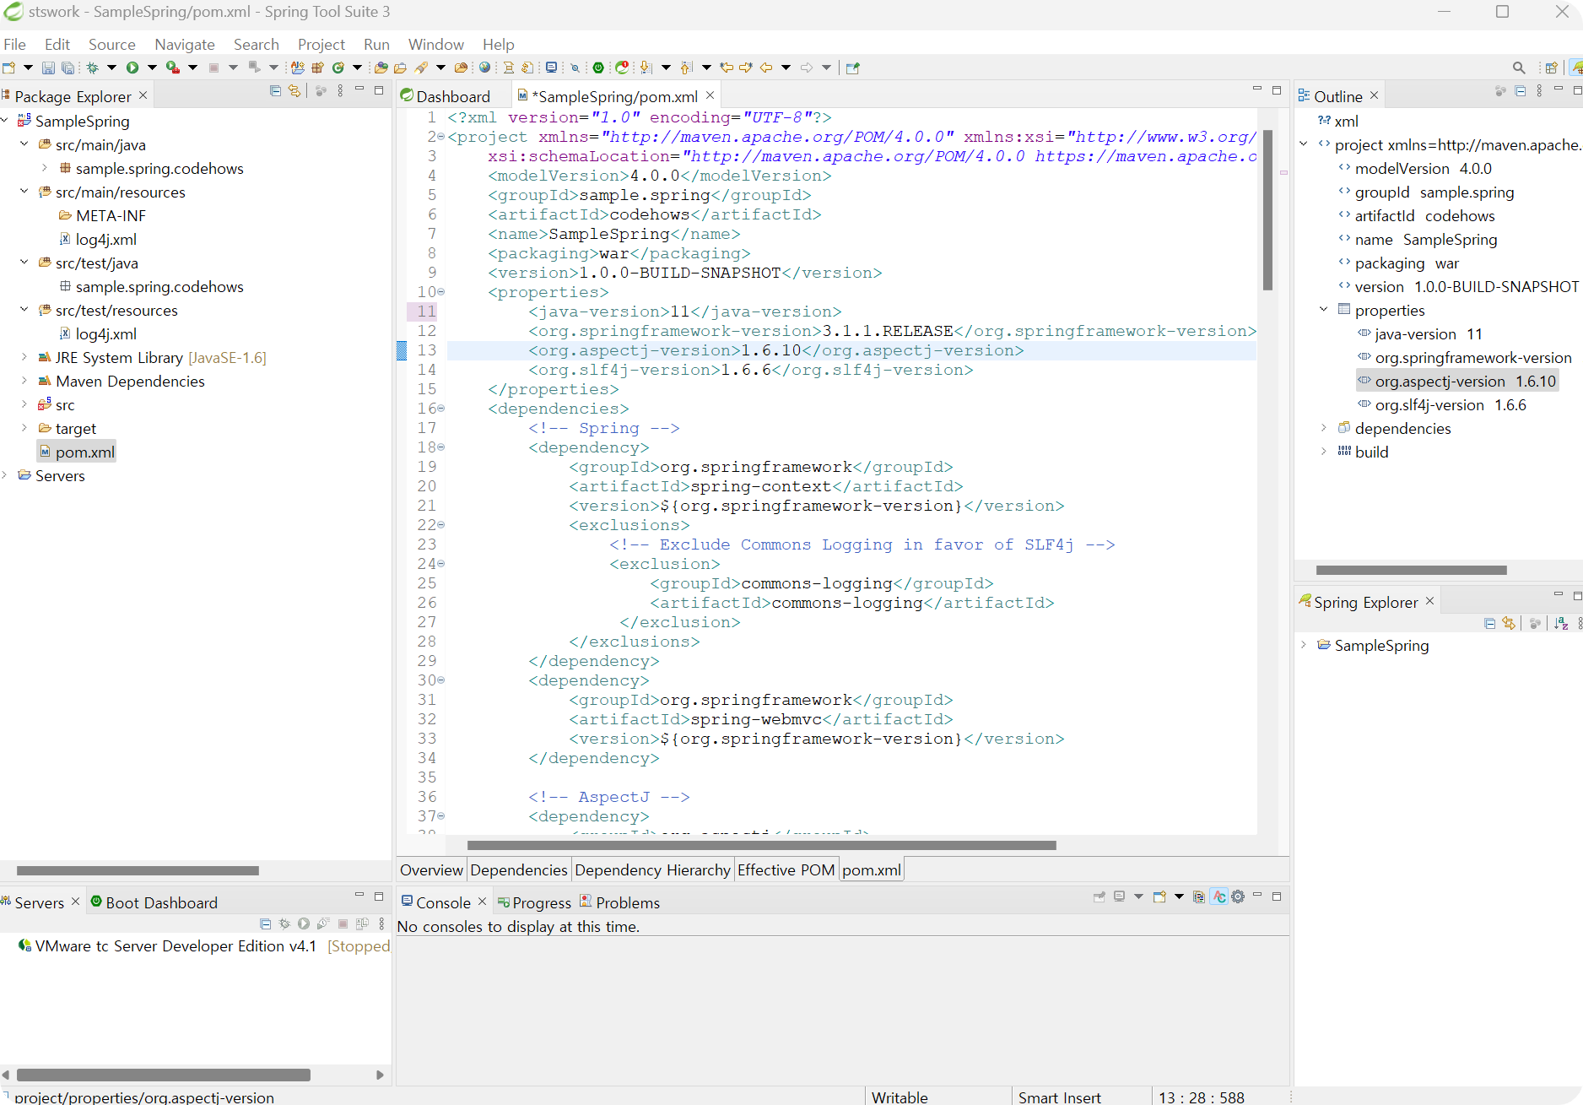The width and height of the screenshot is (1583, 1105).
Task: Click the Open Perspective icon
Action: coord(1551,68)
